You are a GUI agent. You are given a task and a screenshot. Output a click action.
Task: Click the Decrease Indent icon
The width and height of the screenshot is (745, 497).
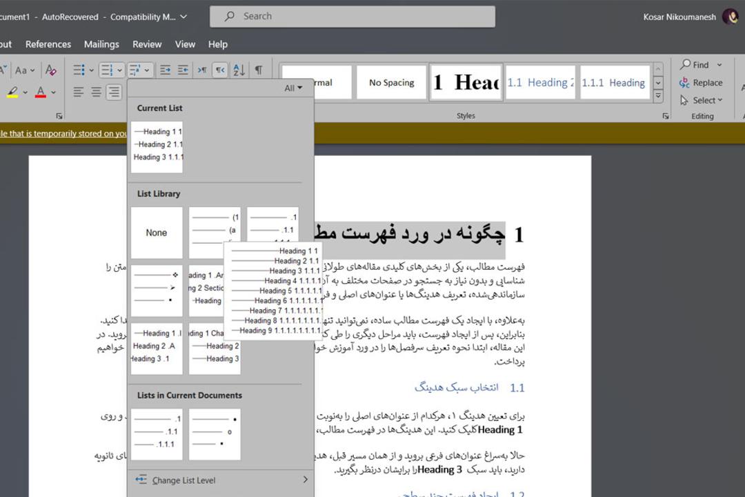[x=166, y=70]
